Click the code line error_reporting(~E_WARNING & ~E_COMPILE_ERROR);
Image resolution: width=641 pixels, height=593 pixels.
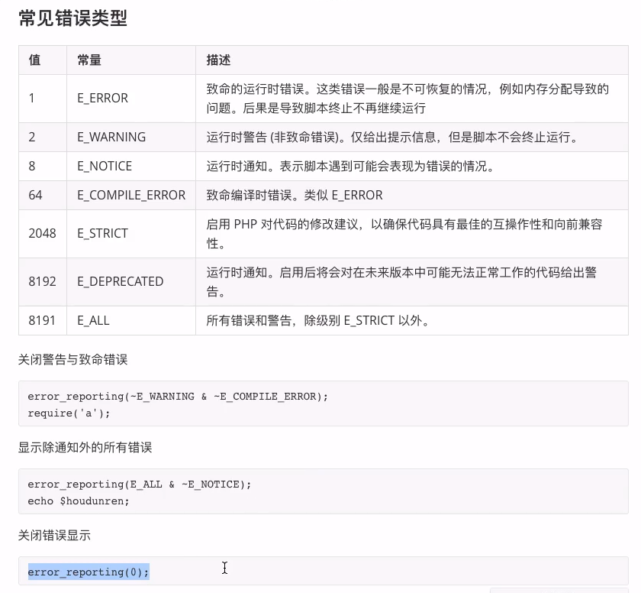point(178,397)
